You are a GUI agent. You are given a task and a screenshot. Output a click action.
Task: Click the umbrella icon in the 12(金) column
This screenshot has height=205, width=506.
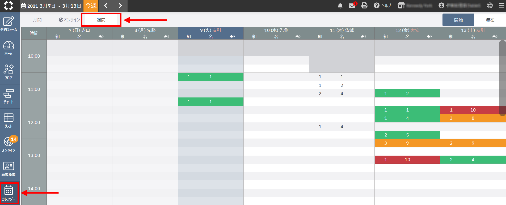click(429, 37)
